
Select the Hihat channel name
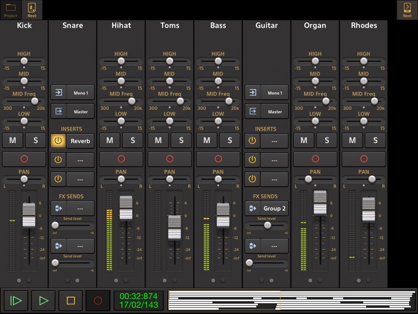121,25
